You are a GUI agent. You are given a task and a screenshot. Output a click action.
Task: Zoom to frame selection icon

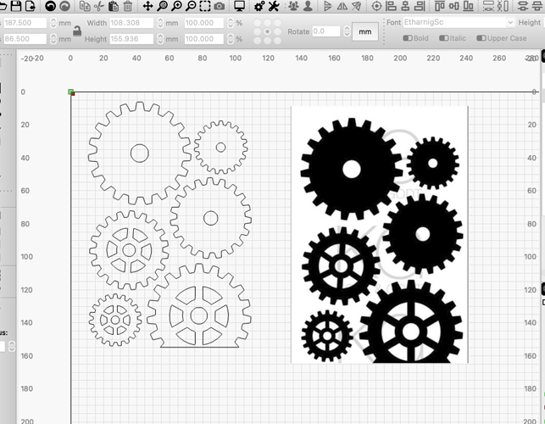205,6
